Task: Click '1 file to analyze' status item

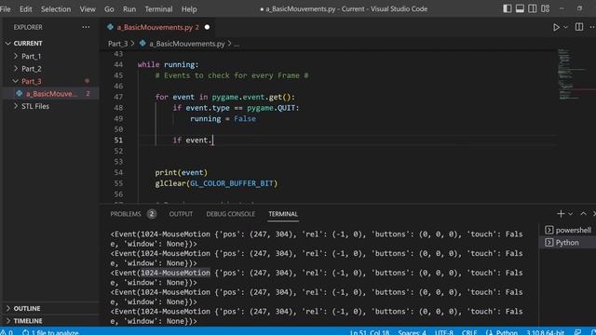Action: coord(50,332)
